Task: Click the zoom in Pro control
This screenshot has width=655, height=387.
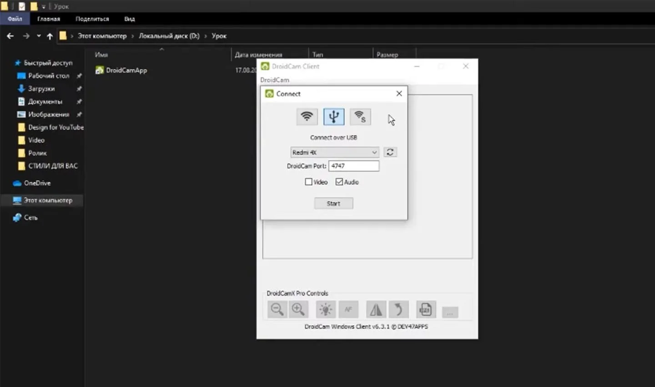Action: pos(298,310)
